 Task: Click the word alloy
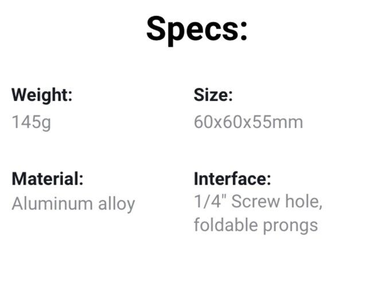116,204
